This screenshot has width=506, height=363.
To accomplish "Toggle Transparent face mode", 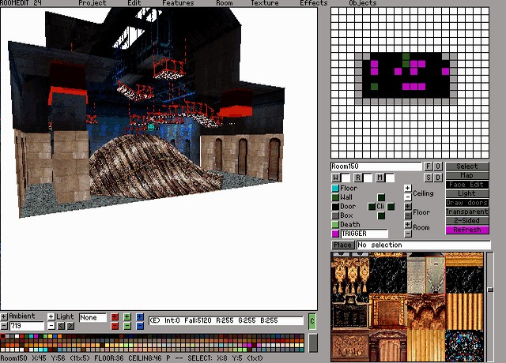I will point(467,211).
